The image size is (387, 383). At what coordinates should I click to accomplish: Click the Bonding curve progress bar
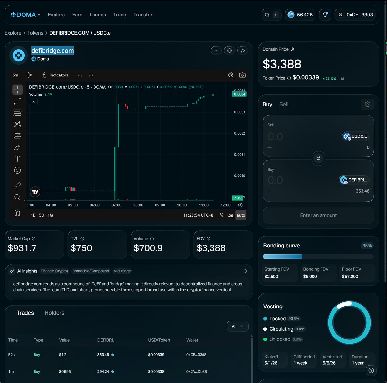tap(318, 257)
